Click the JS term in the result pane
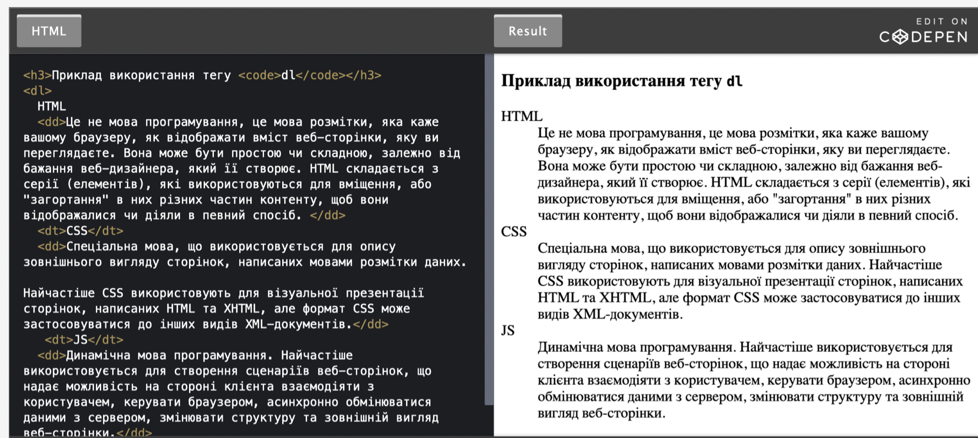Image resolution: width=978 pixels, height=438 pixels. click(x=508, y=331)
